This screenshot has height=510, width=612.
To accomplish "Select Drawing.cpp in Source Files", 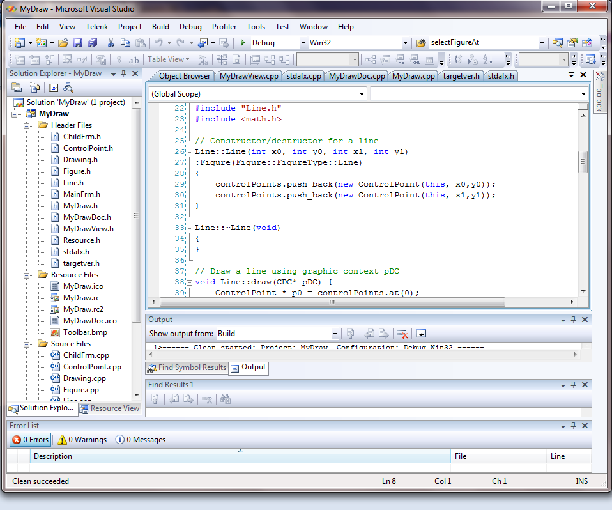I will pos(84,378).
